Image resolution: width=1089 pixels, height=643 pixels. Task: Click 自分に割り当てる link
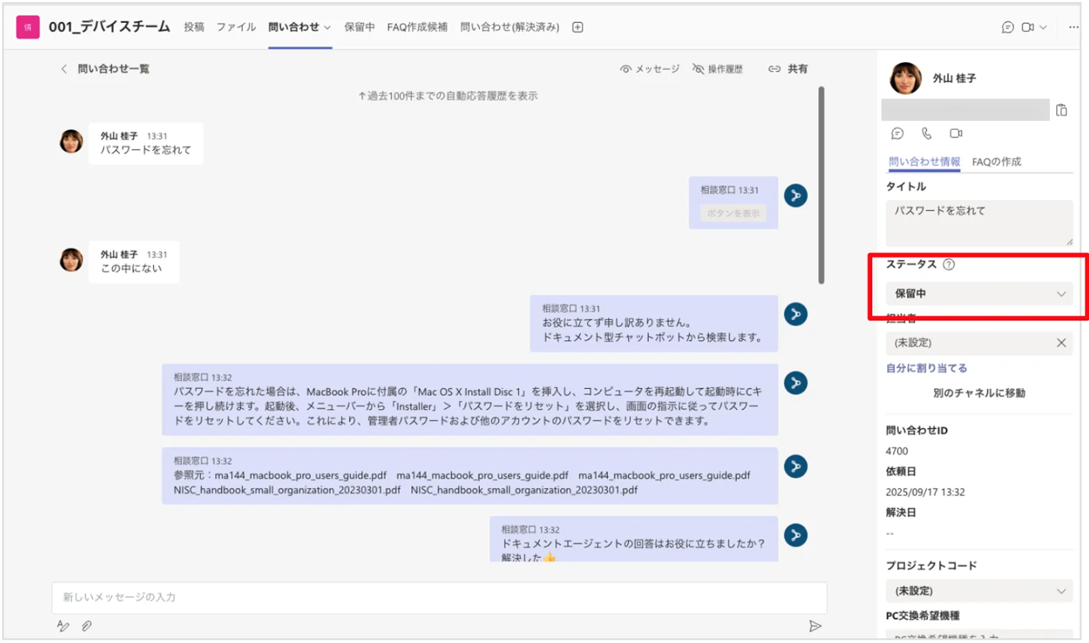926,368
